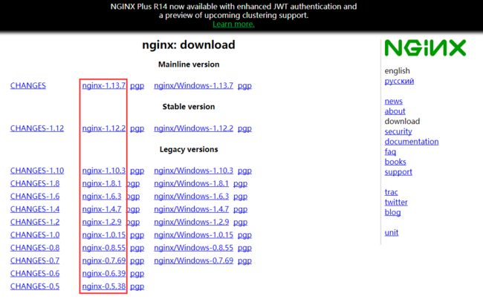This screenshot has width=483, height=299.
Task: Open the documentation page
Action: 412,142
